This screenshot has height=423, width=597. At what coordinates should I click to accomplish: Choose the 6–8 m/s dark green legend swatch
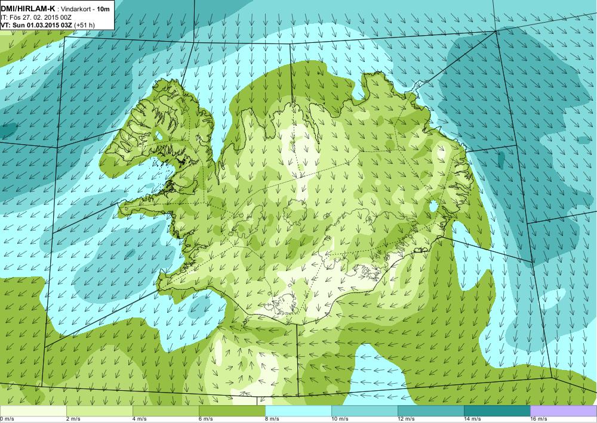click(x=232, y=411)
